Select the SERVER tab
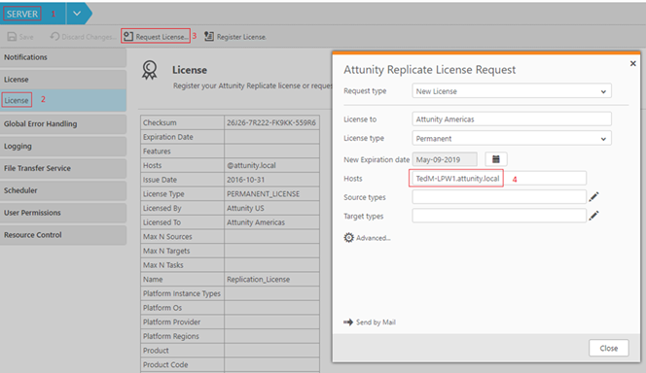The width and height of the screenshot is (646, 373). 22,14
